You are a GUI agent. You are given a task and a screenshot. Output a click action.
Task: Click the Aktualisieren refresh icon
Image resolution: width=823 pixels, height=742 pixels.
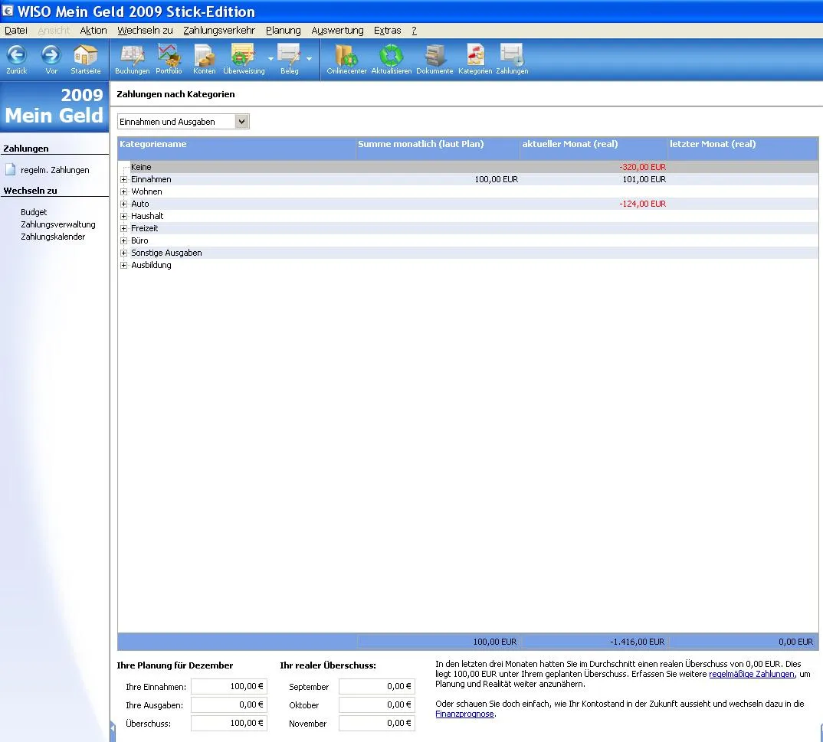point(392,56)
